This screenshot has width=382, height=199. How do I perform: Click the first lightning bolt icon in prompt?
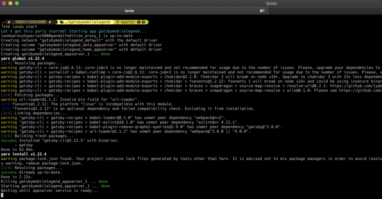pos(9,22)
